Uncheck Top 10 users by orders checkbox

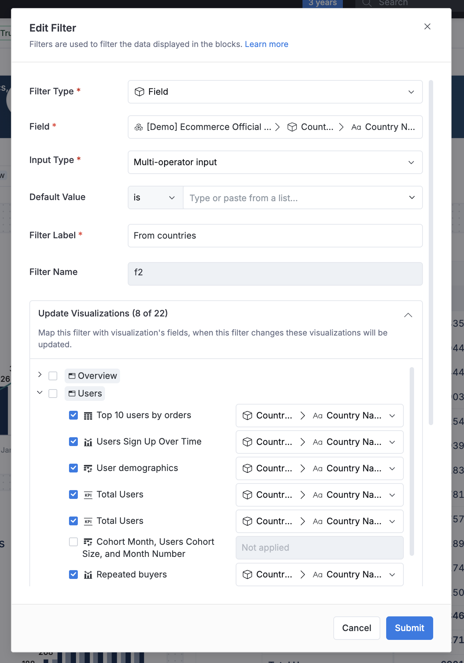click(73, 415)
